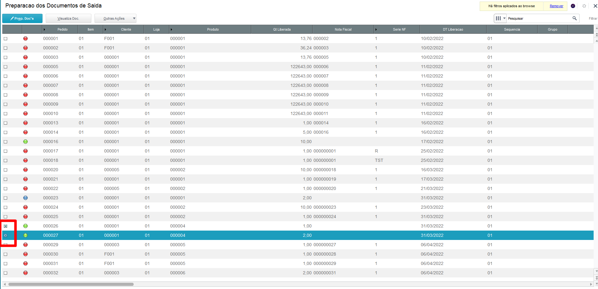Viewport: 598px width, 289px height.
Task: Click the Filtrar link
Action: pos(593,18)
